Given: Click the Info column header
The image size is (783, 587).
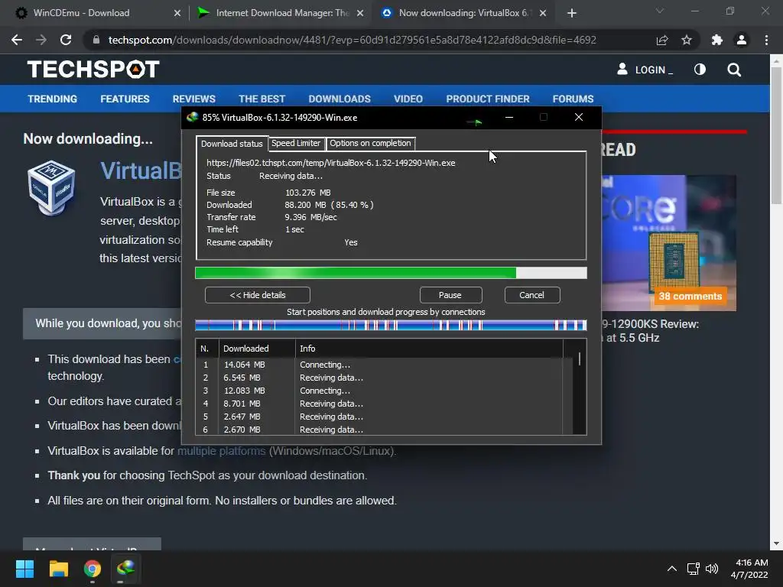Looking at the screenshot, I should click(x=429, y=349).
